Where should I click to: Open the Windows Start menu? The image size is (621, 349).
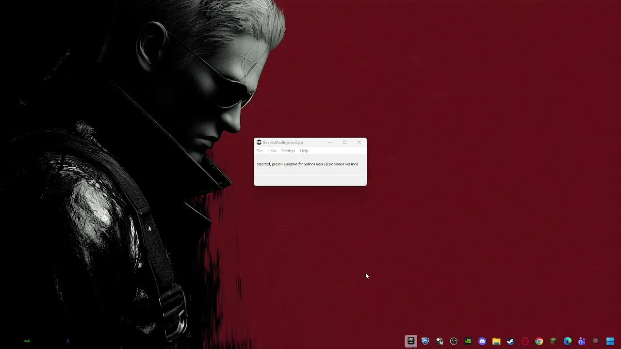pyautogui.click(x=610, y=341)
